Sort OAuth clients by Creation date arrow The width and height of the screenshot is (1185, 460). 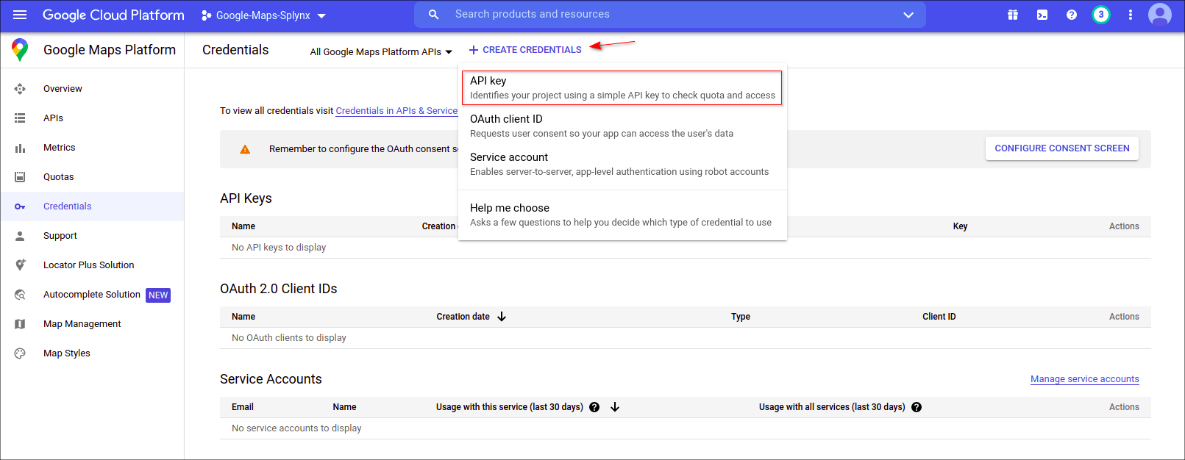[x=502, y=317]
